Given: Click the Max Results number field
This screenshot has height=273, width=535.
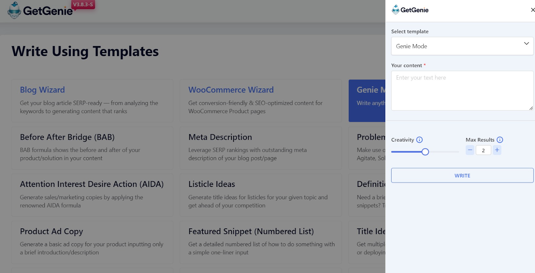Looking at the screenshot, I should click(x=483, y=150).
